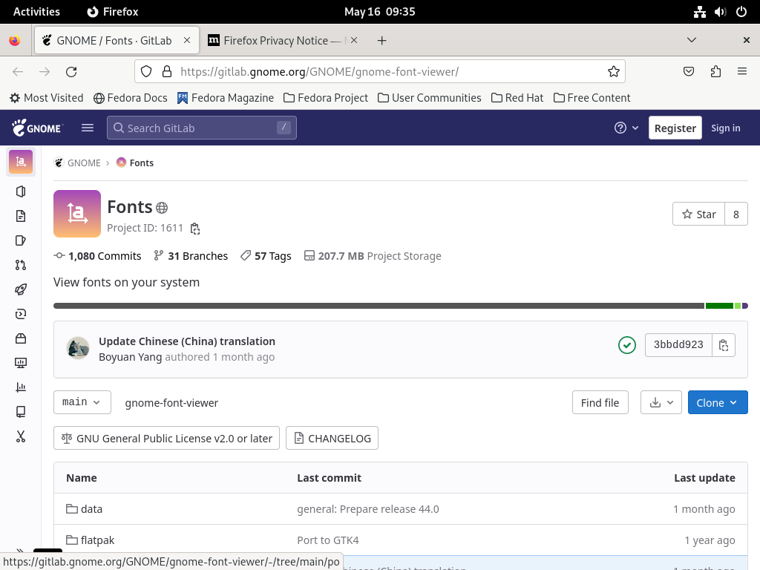This screenshot has width=760, height=570.
Task: Click the repository languages color bar
Action: (400, 305)
